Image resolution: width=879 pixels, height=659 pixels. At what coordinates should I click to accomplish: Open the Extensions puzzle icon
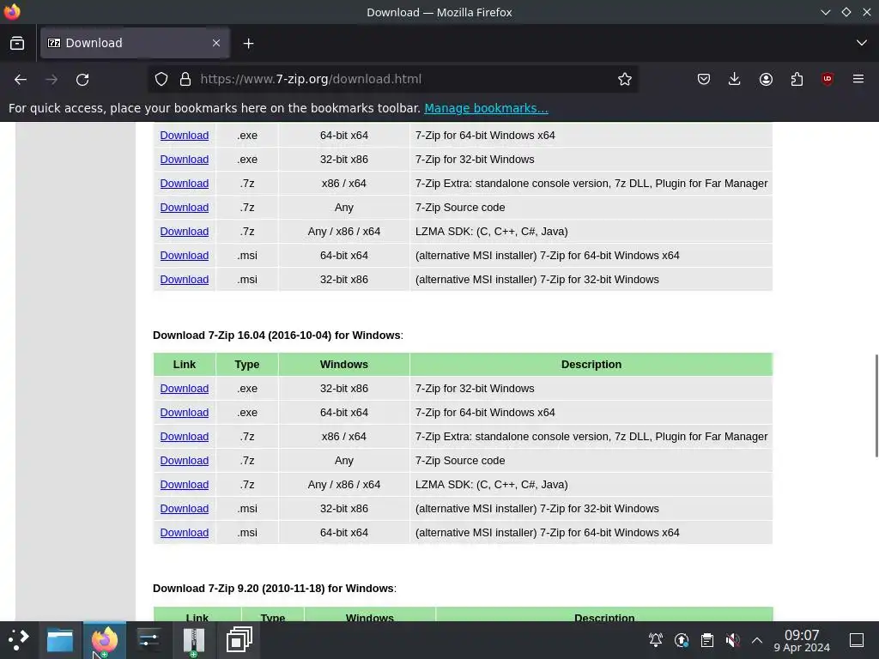(797, 80)
